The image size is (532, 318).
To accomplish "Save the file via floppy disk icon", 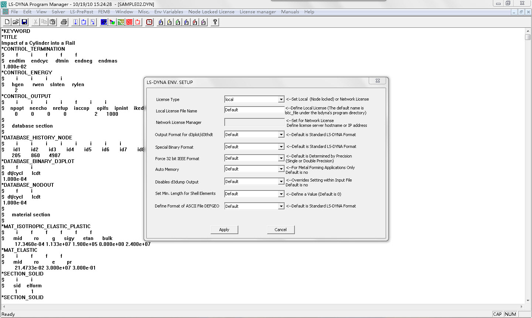I will (x=24, y=22).
